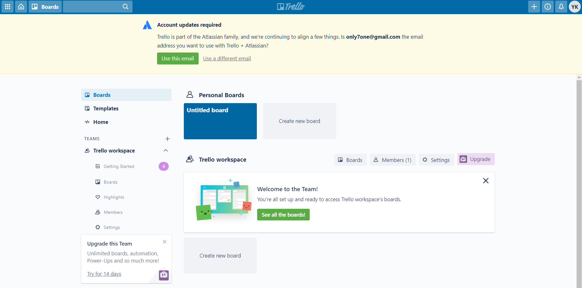This screenshot has height=288, width=582.
Task: Click the welcome illustration image
Action: coord(224,199)
